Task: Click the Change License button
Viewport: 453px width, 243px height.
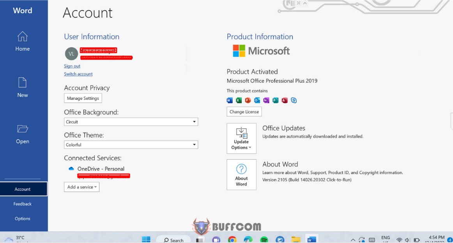Action: (244, 112)
